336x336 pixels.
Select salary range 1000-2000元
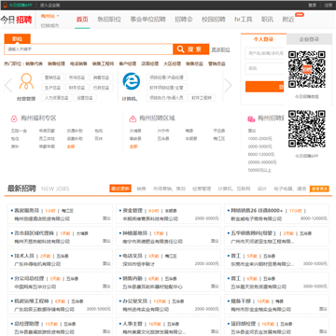(x=259, y=138)
